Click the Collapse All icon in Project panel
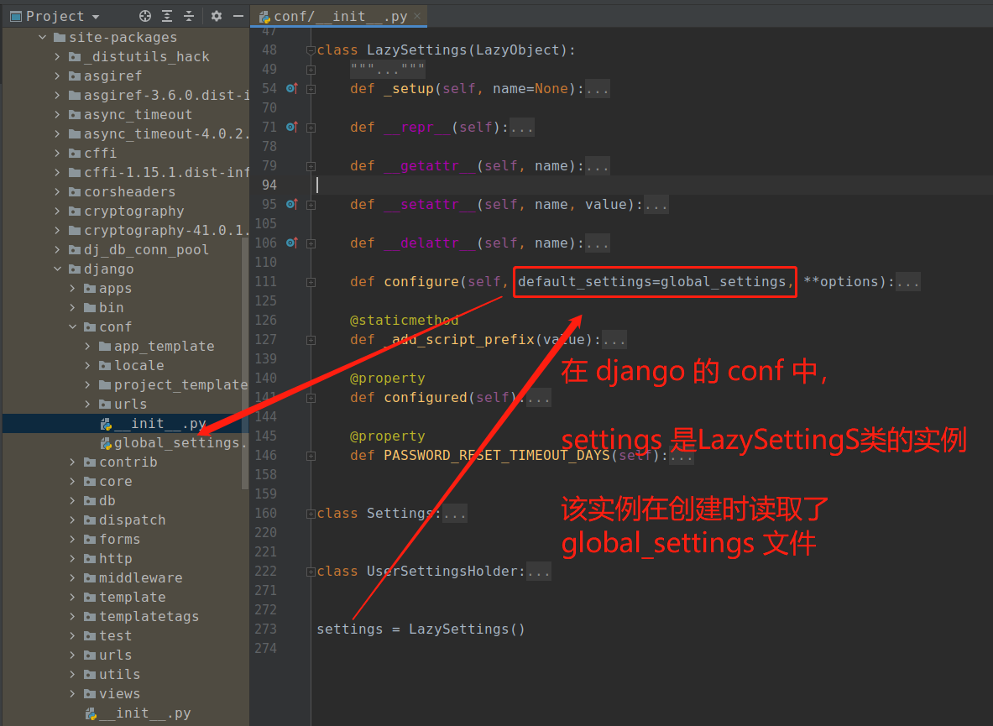This screenshot has width=993, height=726. [189, 16]
